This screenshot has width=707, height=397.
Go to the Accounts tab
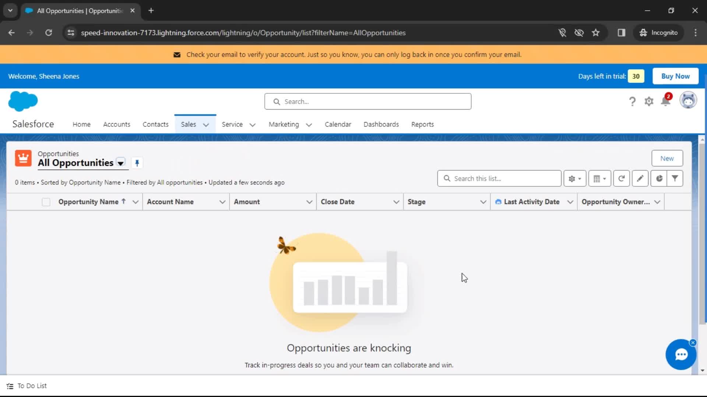pyautogui.click(x=117, y=124)
